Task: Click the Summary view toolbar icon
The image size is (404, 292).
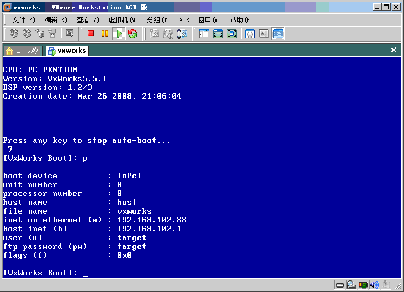Action: (x=250, y=34)
